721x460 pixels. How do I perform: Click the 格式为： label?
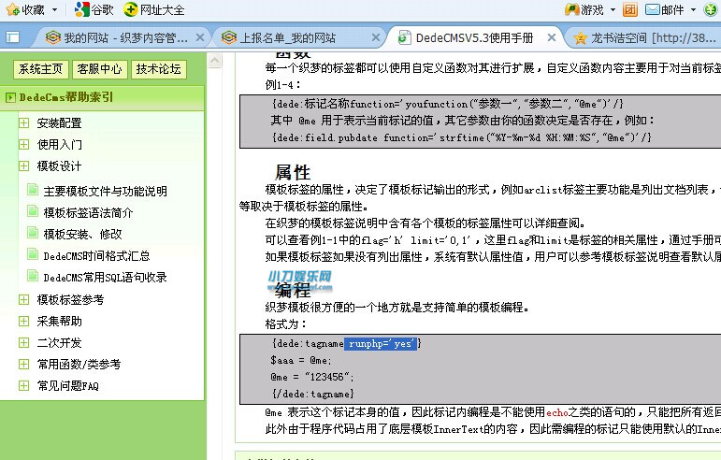[x=285, y=324]
